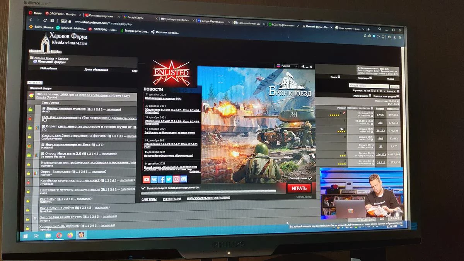Switch to Opera on the taskbar
Viewport: 464px width, 261px height.
click(x=59, y=235)
